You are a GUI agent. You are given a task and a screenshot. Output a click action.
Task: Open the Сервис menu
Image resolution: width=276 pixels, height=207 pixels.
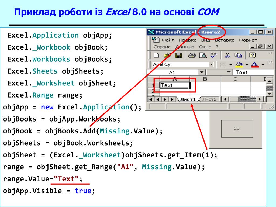click(x=162, y=47)
